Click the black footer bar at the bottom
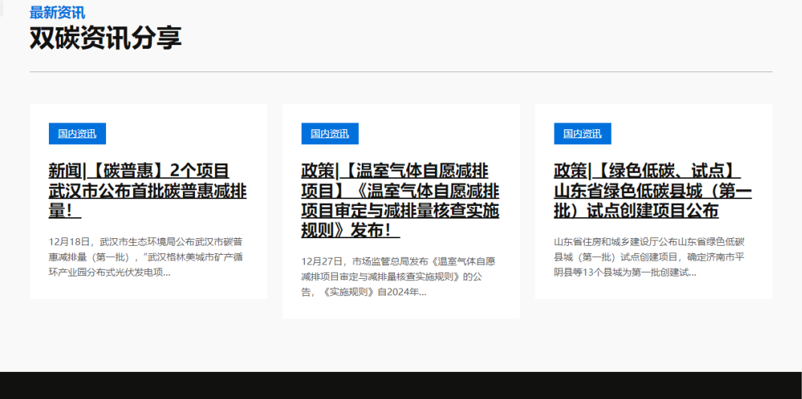Screen dimensions: 802x399 pos(400,385)
